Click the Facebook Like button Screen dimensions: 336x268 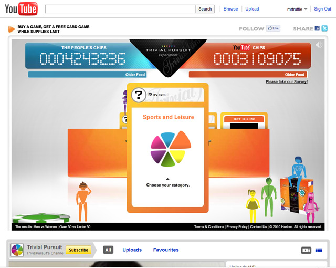(x=273, y=28)
